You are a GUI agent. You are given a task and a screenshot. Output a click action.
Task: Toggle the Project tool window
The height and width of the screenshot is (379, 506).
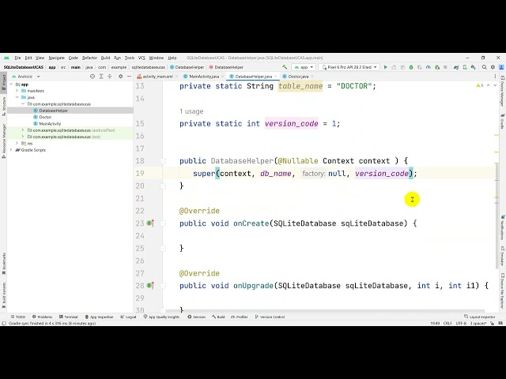4,82
